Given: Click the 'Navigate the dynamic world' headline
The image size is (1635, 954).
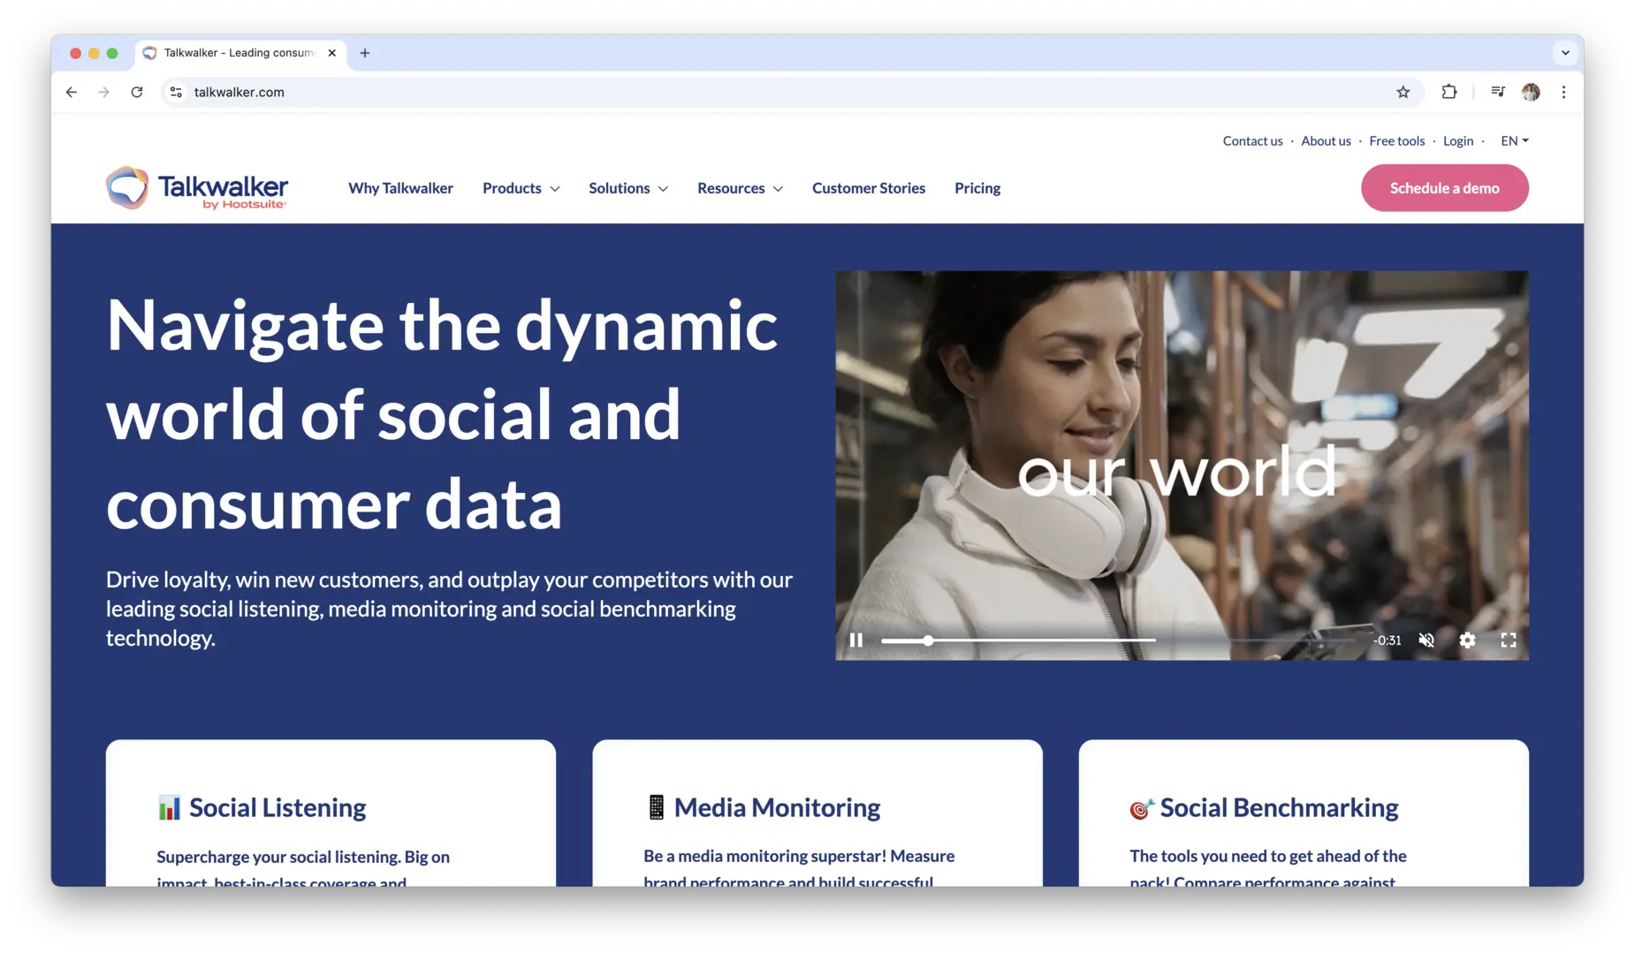Looking at the screenshot, I should point(442,413).
